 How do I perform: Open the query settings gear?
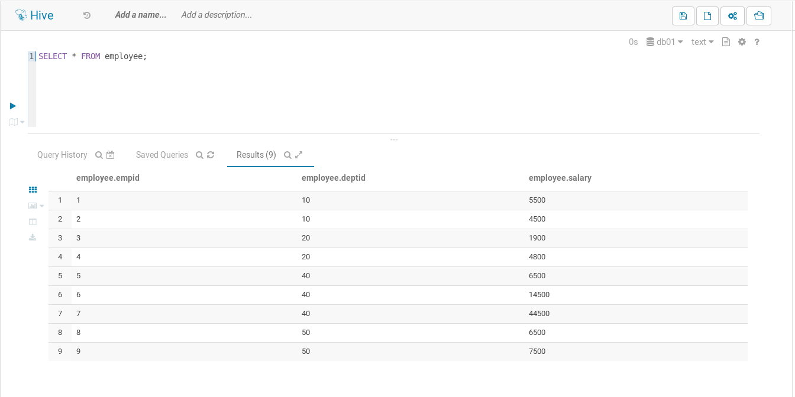[x=742, y=42]
